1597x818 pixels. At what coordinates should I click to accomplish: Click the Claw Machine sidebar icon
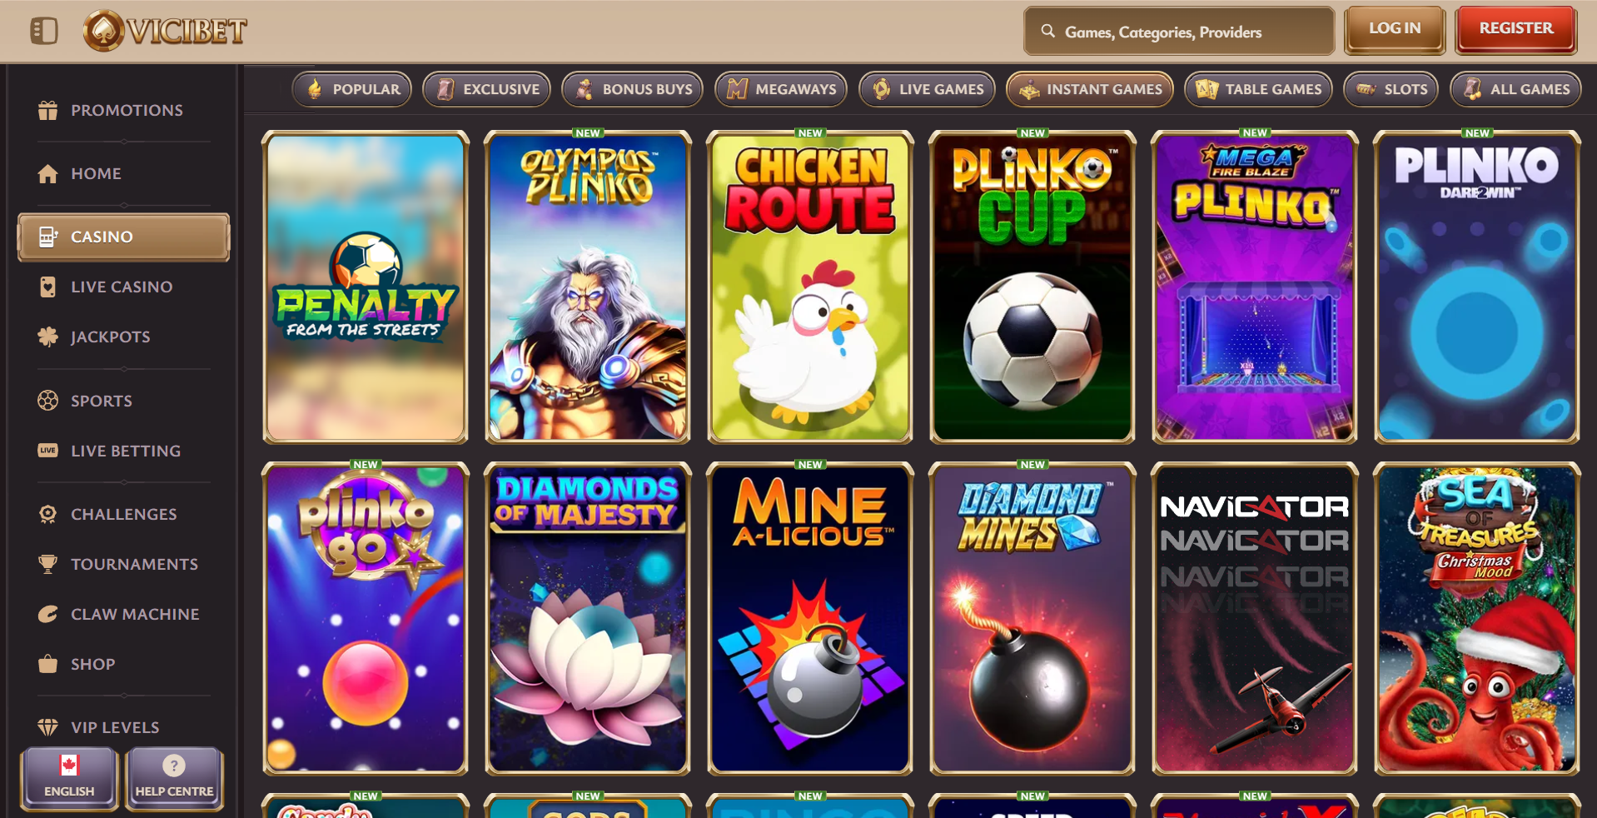(x=47, y=614)
